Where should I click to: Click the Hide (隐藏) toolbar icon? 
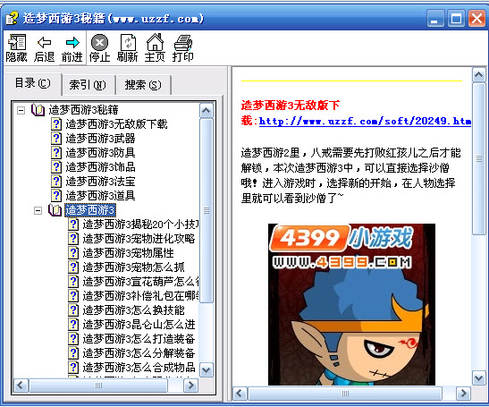coord(16,48)
